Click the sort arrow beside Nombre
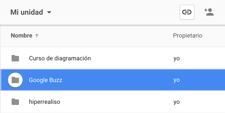The image size is (225, 113). pyautogui.click(x=37, y=36)
